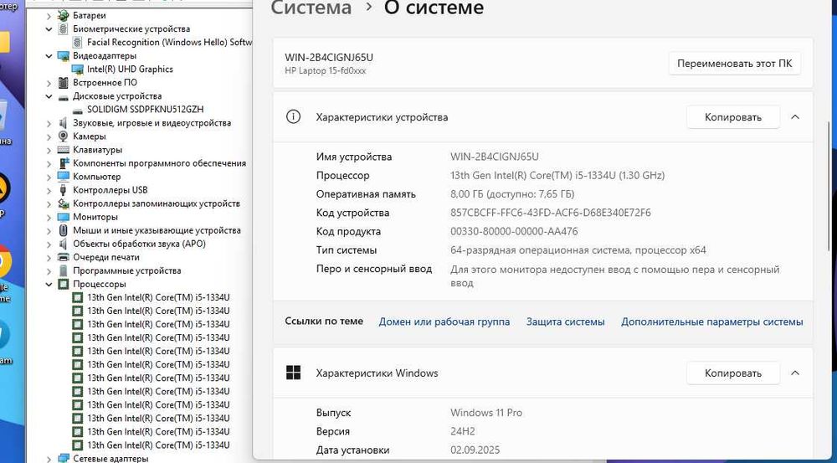Click the info icon beside Характеристики устройства
Viewport: 837px width, 463px height.
[x=293, y=117]
